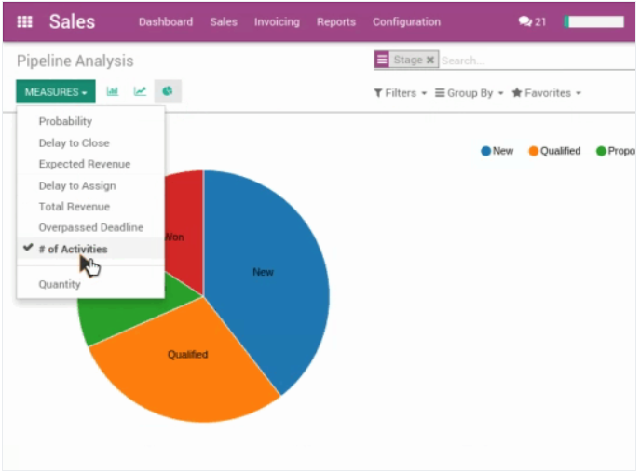Select the pie chart view icon
Viewport: 640px width, 474px height.
(x=168, y=91)
